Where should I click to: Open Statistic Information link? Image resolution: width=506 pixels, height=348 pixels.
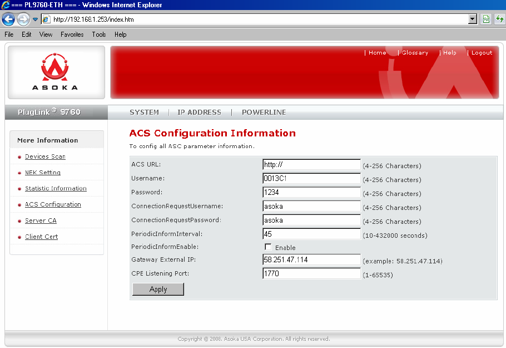tap(56, 188)
